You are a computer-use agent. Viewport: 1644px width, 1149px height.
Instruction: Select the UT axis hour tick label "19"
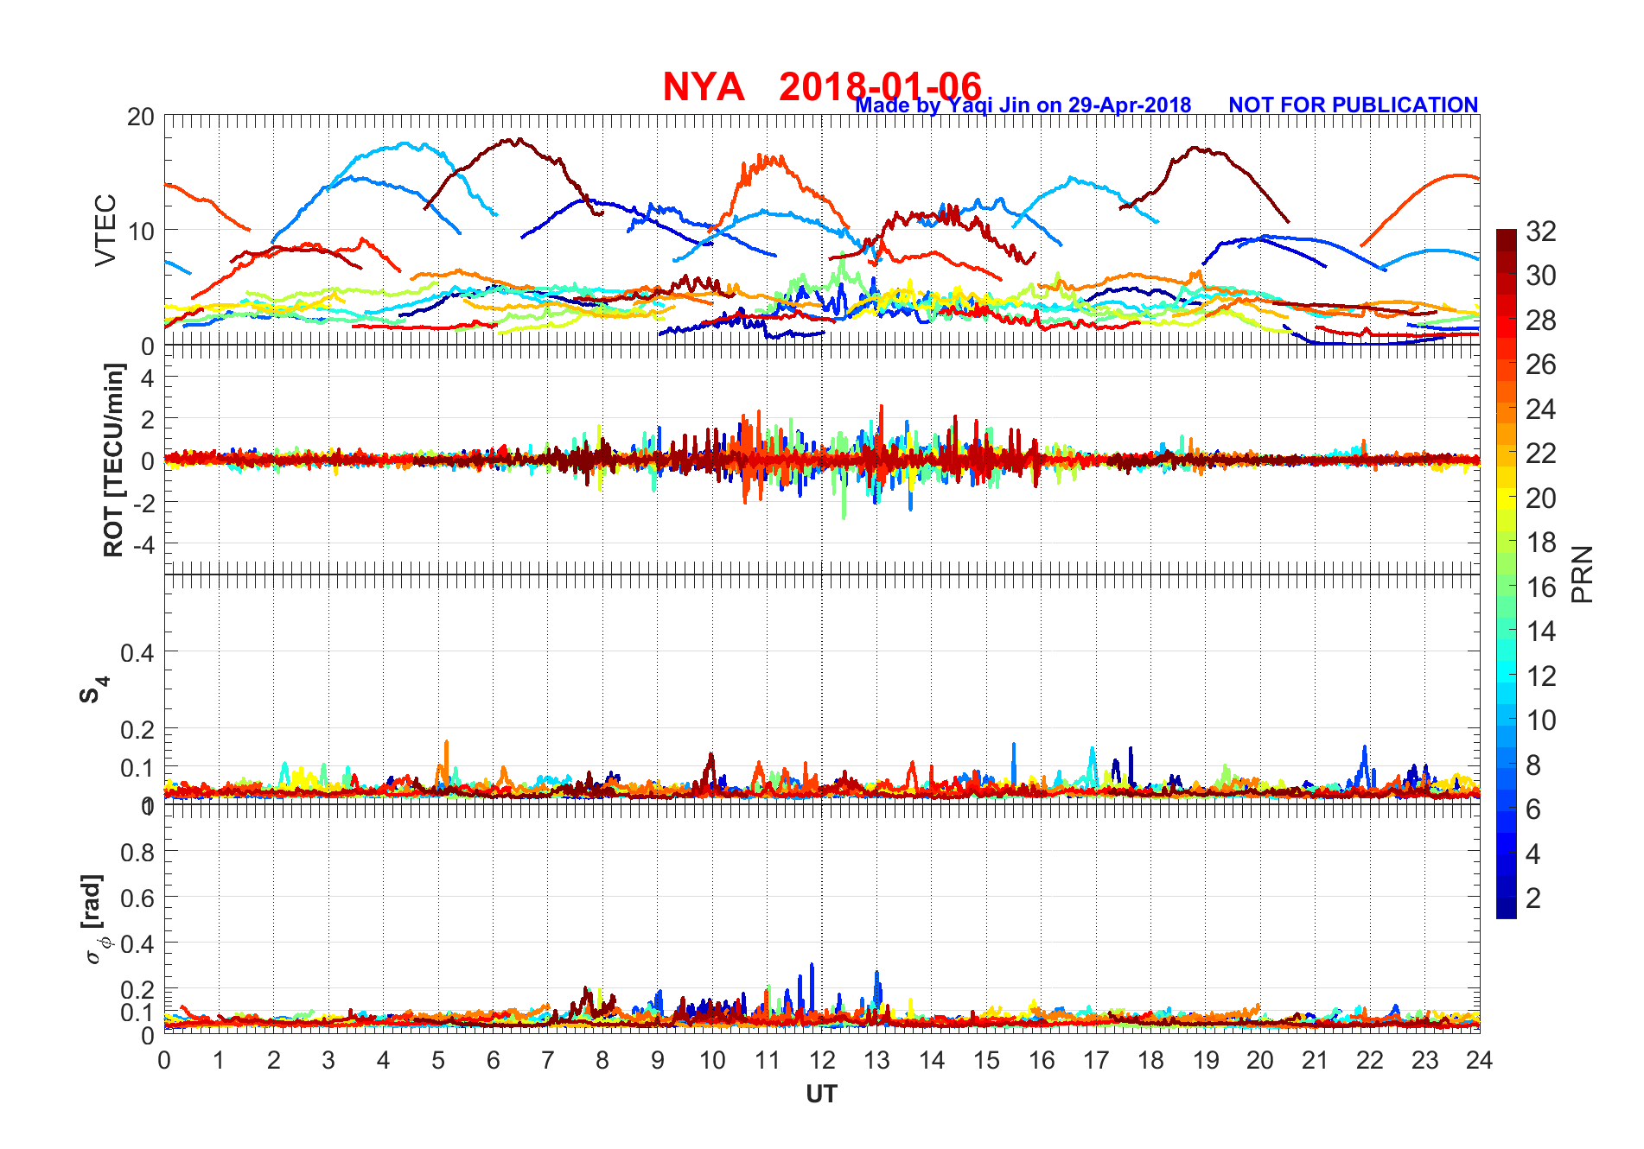point(1205,1060)
